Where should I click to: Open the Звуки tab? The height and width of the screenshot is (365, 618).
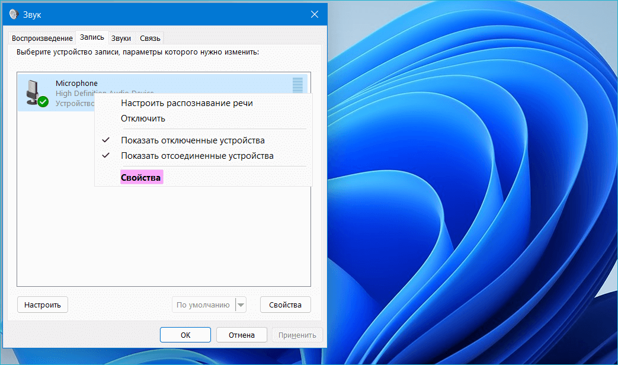tap(121, 39)
